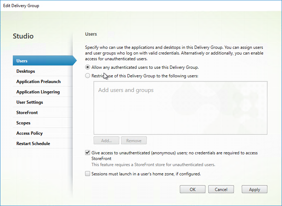Click the 'Specify who can use' description
The height and width of the screenshot is (206, 282).
(x=174, y=53)
